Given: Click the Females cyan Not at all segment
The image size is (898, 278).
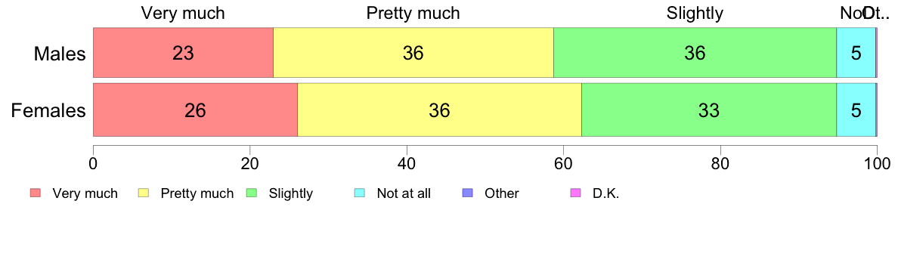Looking at the screenshot, I should point(856,110).
